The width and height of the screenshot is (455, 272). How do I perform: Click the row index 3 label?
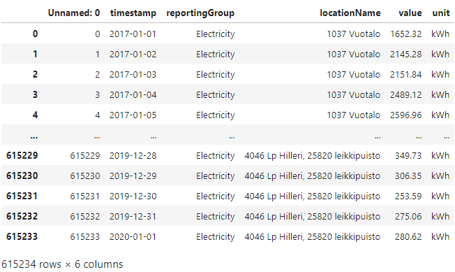click(35, 94)
